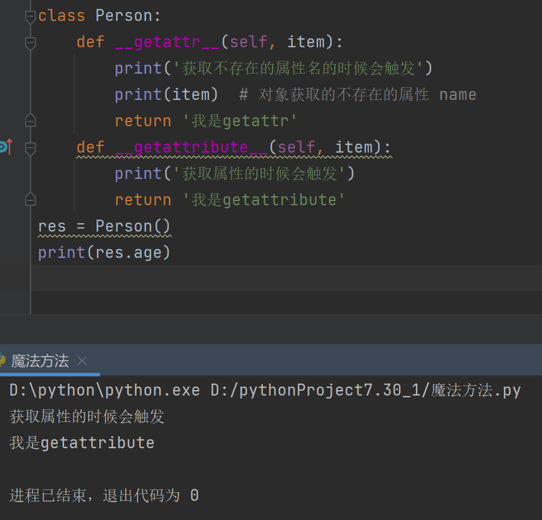The height and width of the screenshot is (520, 542).
Task: Click console message 进程已结束,退出代码为 0
Action: (104, 496)
